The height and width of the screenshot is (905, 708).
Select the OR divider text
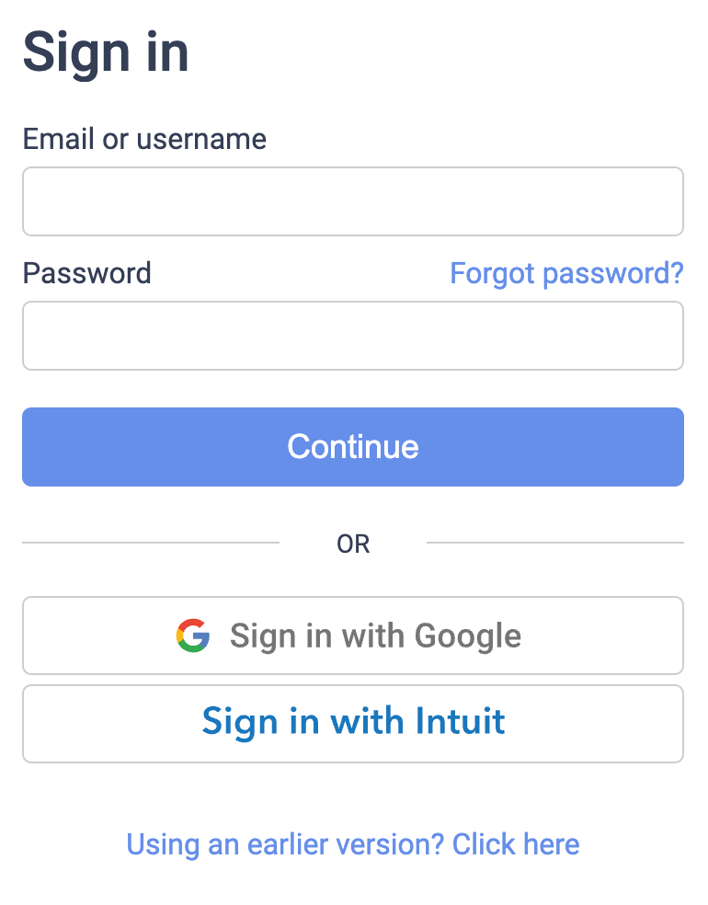pyautogui.click(x=353, y=544)
